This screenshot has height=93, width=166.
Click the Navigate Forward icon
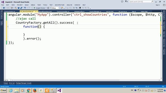8,8
